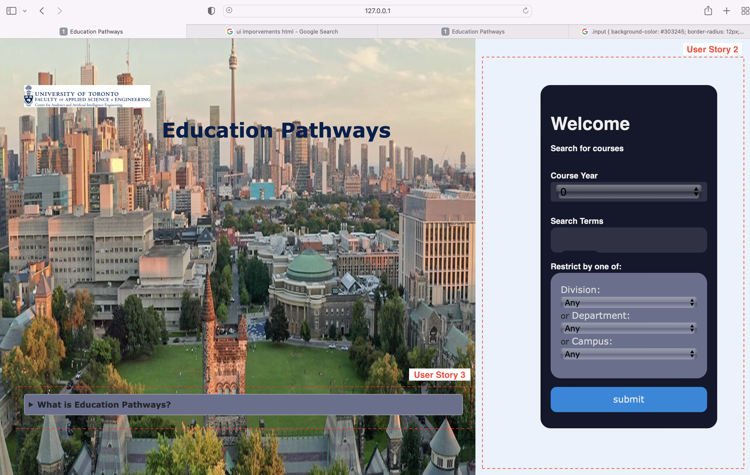Open the Course Year dropdown
This screenshot has width=750, height=475.
point(628,192)
